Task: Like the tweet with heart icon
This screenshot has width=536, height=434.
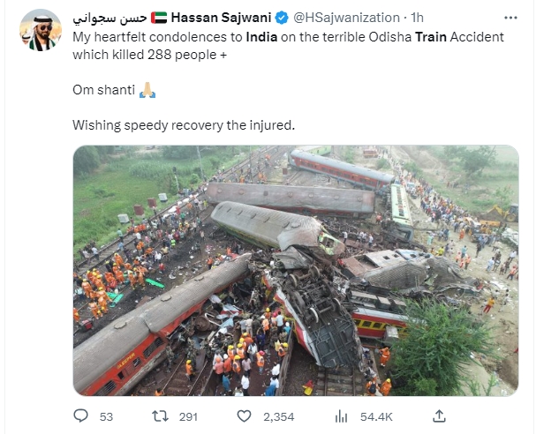Action: 244,416
